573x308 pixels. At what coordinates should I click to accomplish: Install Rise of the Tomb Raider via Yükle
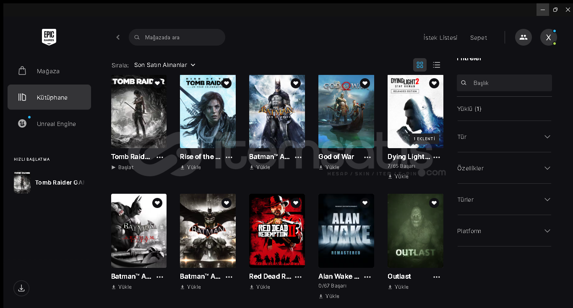click(x=190, y=167)
